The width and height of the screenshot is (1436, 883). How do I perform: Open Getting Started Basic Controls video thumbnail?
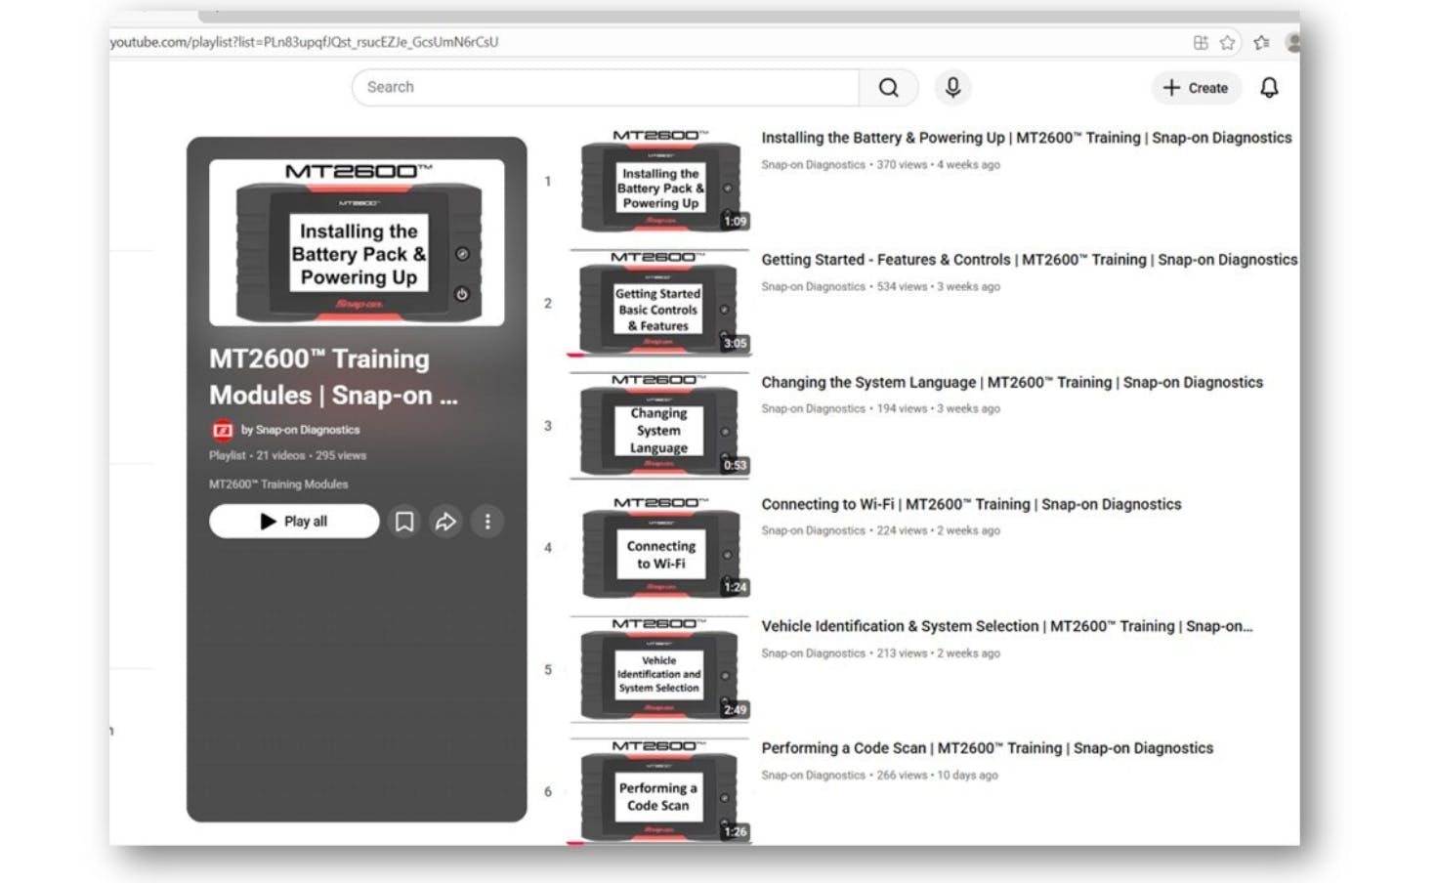[659, 304]
